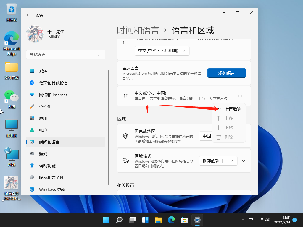Click the 查找设置 search box
Viewport: 303px width, 227px height.
pyautogui.click(x=62, y=54)
